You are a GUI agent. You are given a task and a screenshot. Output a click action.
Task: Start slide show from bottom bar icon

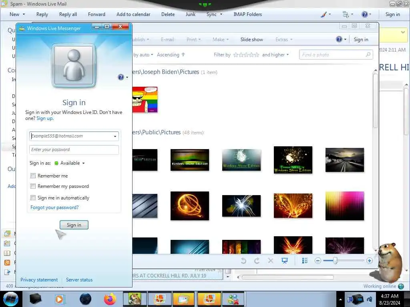tap(285, 261)
